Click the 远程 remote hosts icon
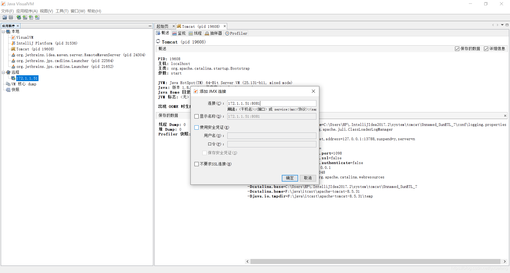 [x=8, y=72]
